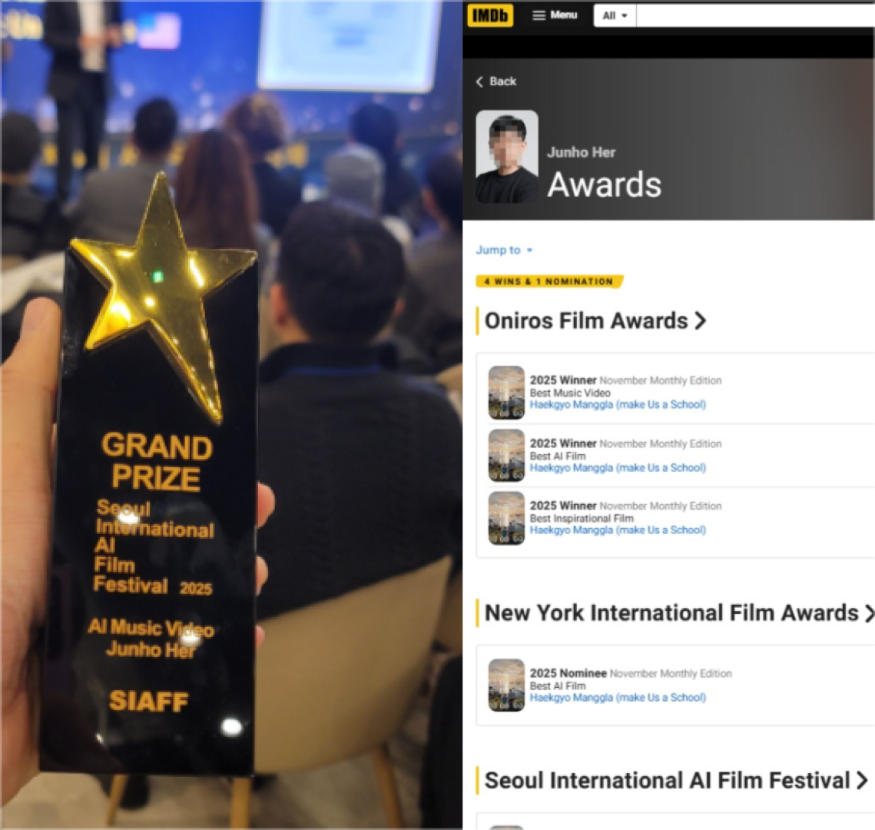
Task: Click the '2025 Nominee' label text
Action: (568, 673)
